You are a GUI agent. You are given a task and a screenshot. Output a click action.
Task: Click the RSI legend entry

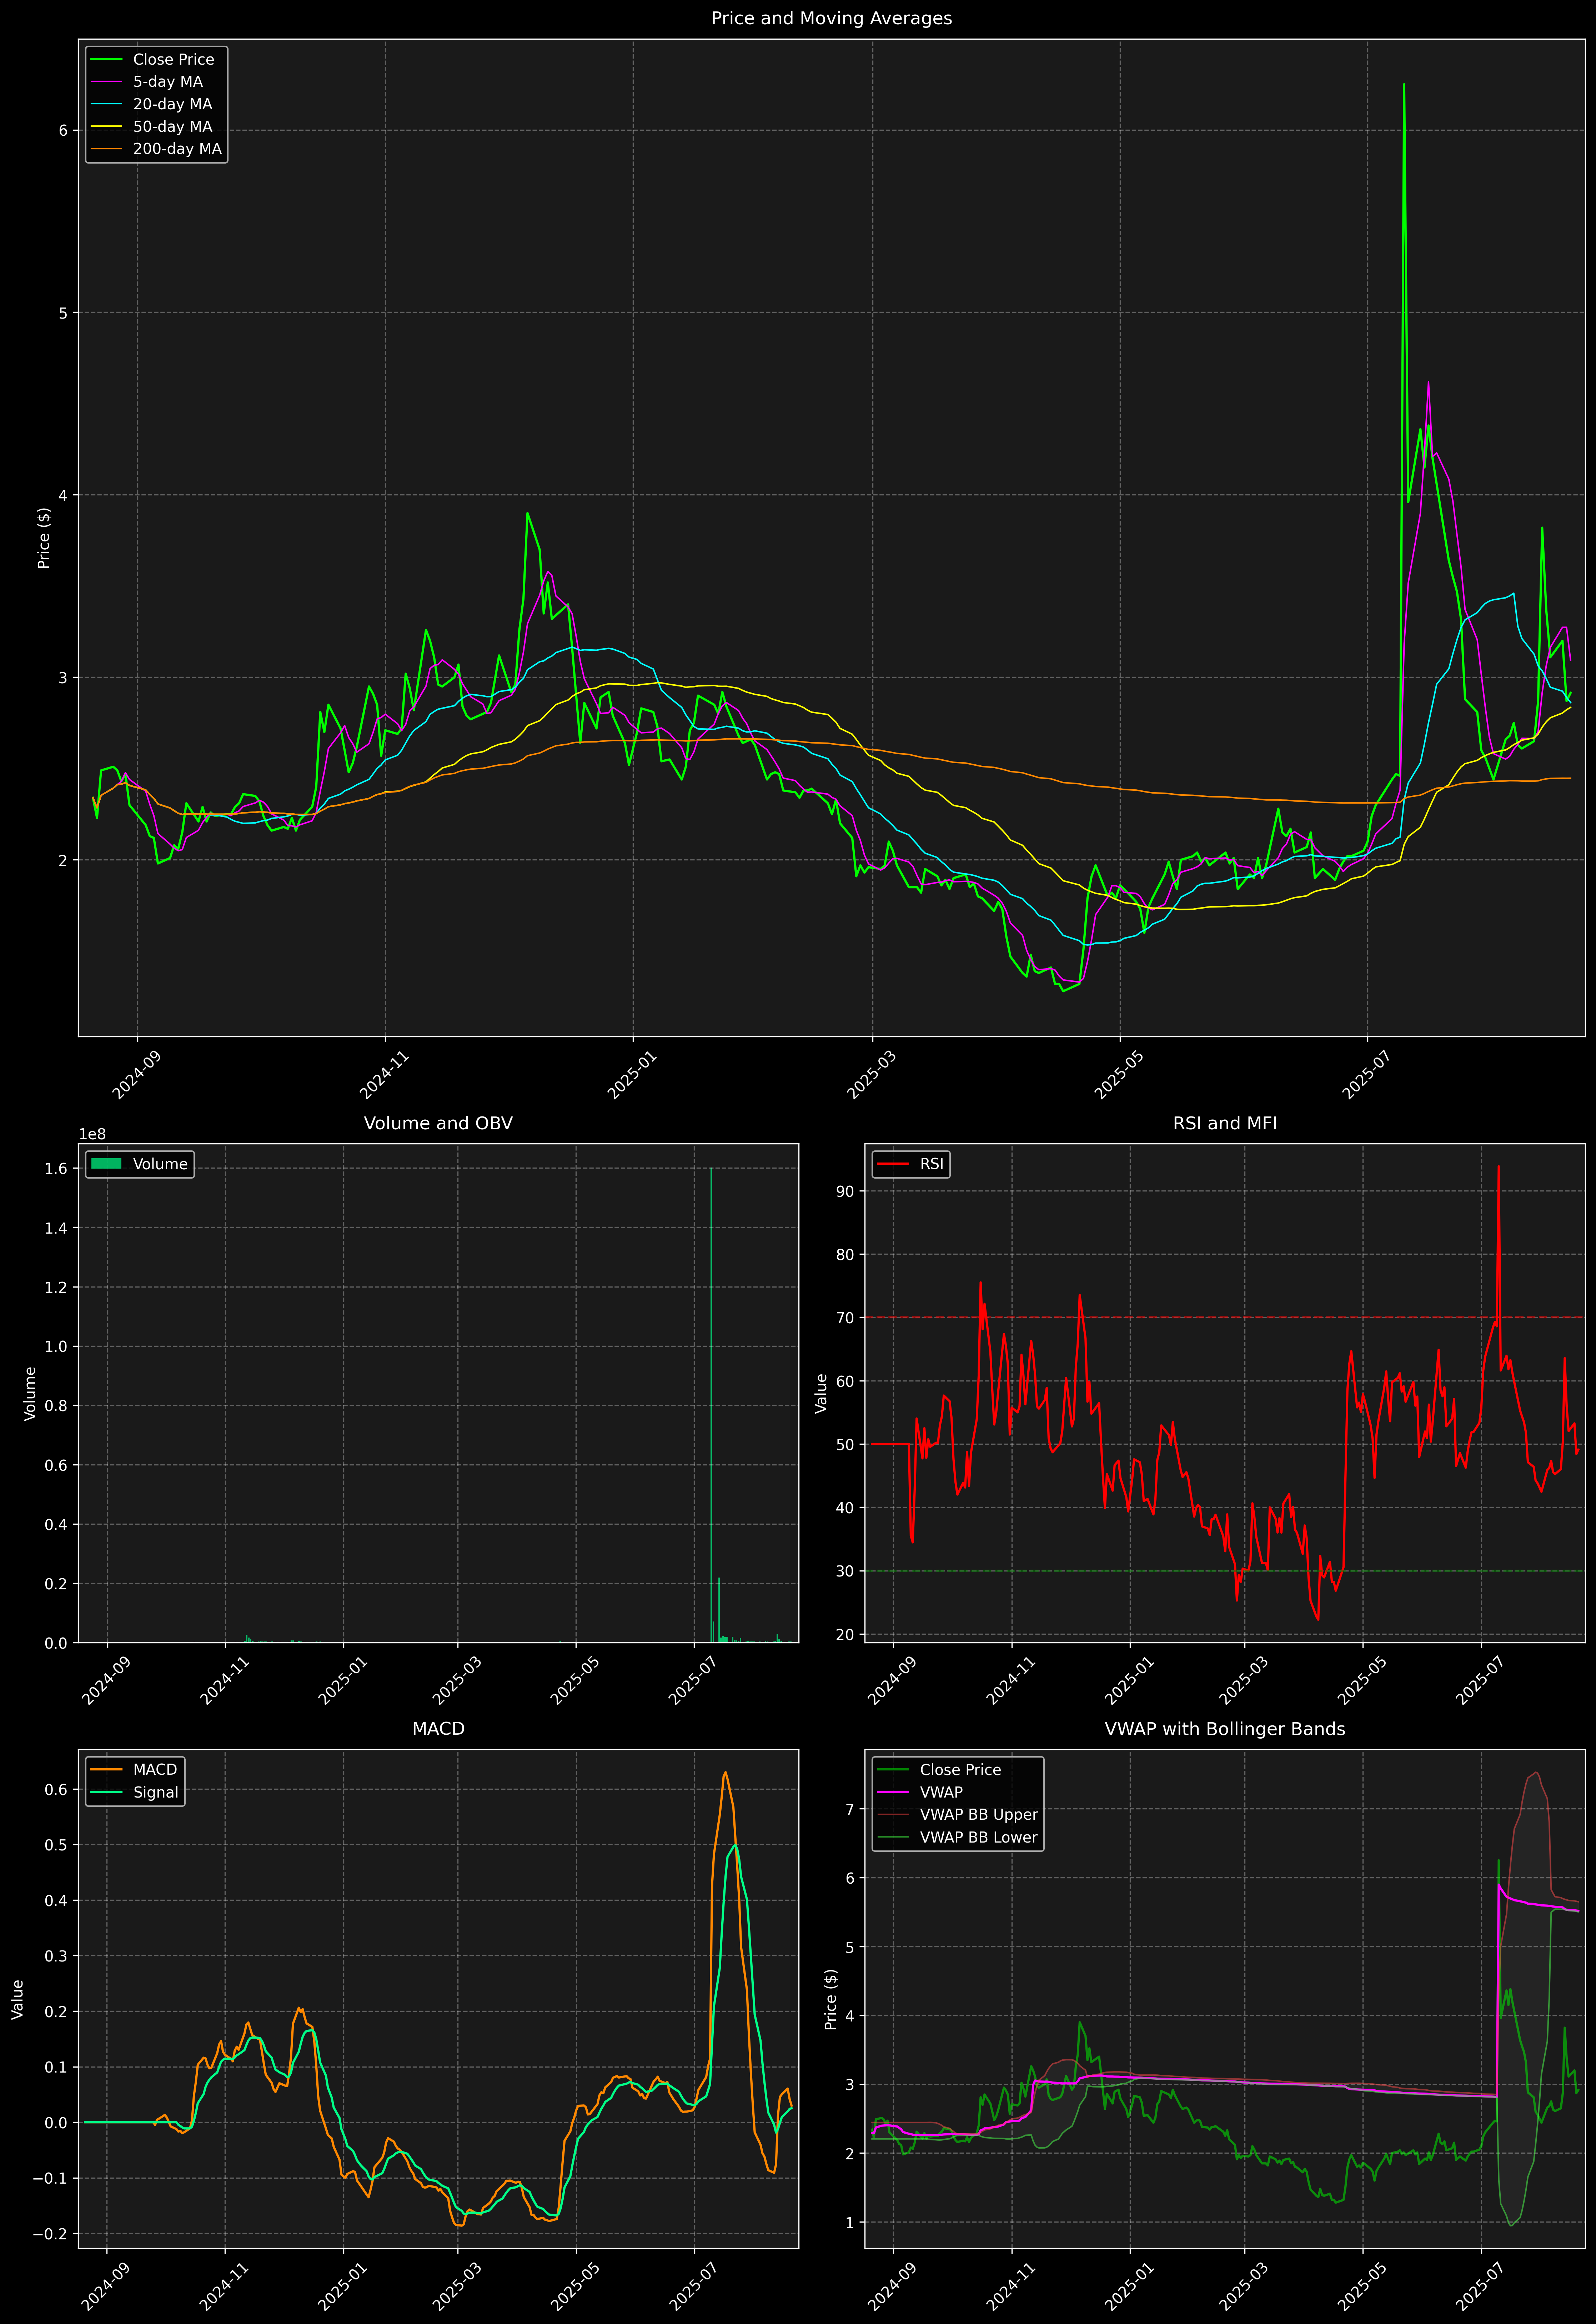coord(931,1164)
